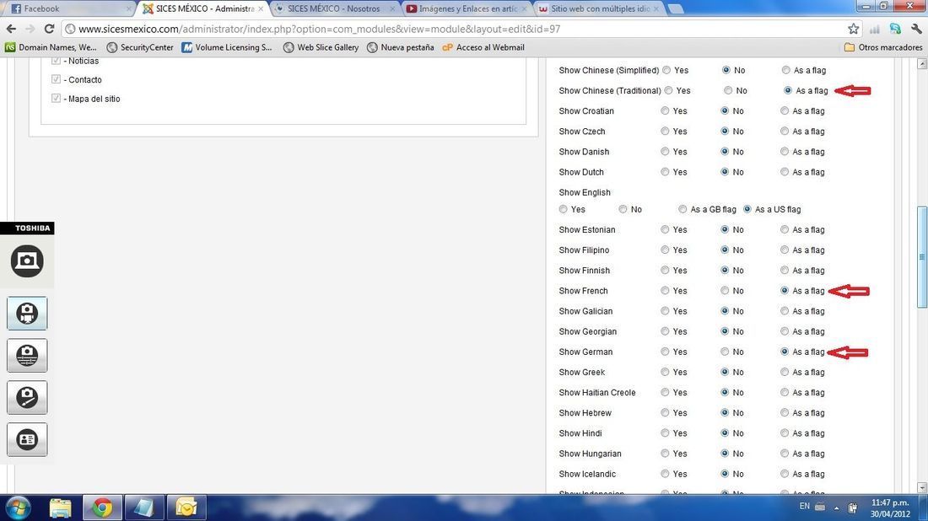This screenshot has height=521, width=928.
Task: Open the blue notebook taskbar app
Action: click(x=144, y=508)
